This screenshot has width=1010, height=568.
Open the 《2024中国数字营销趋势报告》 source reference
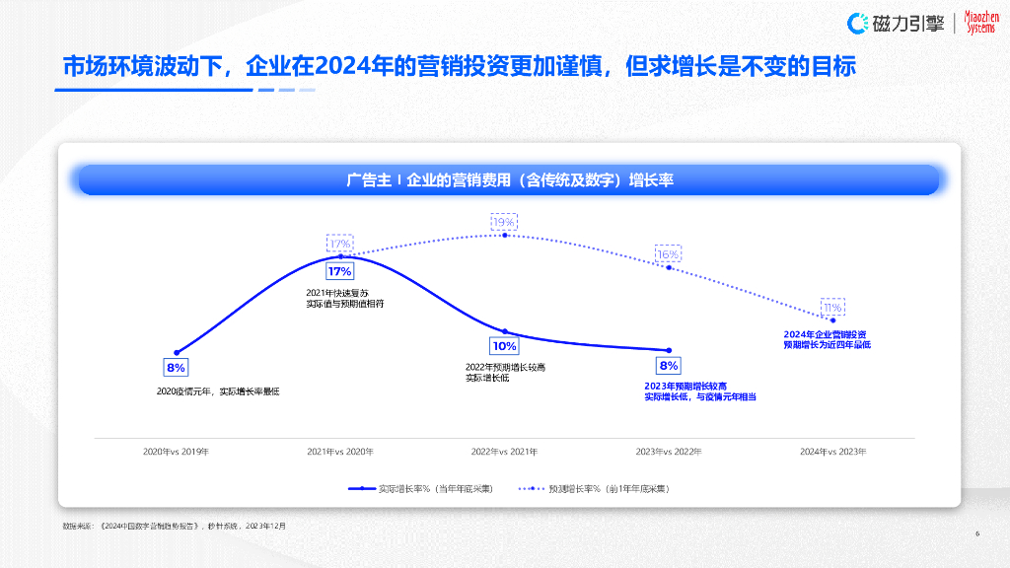pyautogui.click(x=178, y=527)
